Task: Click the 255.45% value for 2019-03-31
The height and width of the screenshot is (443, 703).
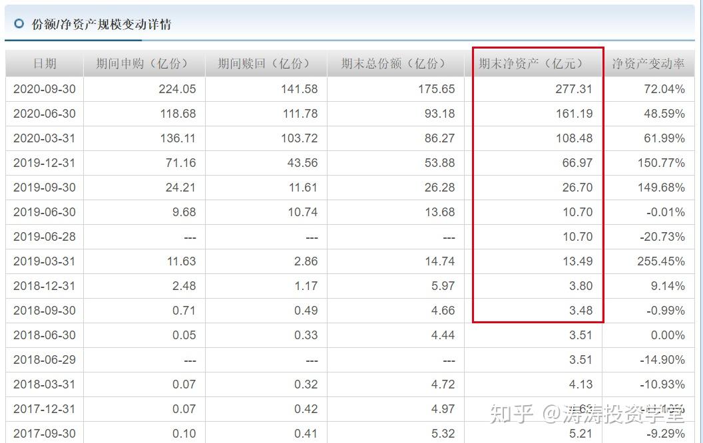Action: point(660,261)
